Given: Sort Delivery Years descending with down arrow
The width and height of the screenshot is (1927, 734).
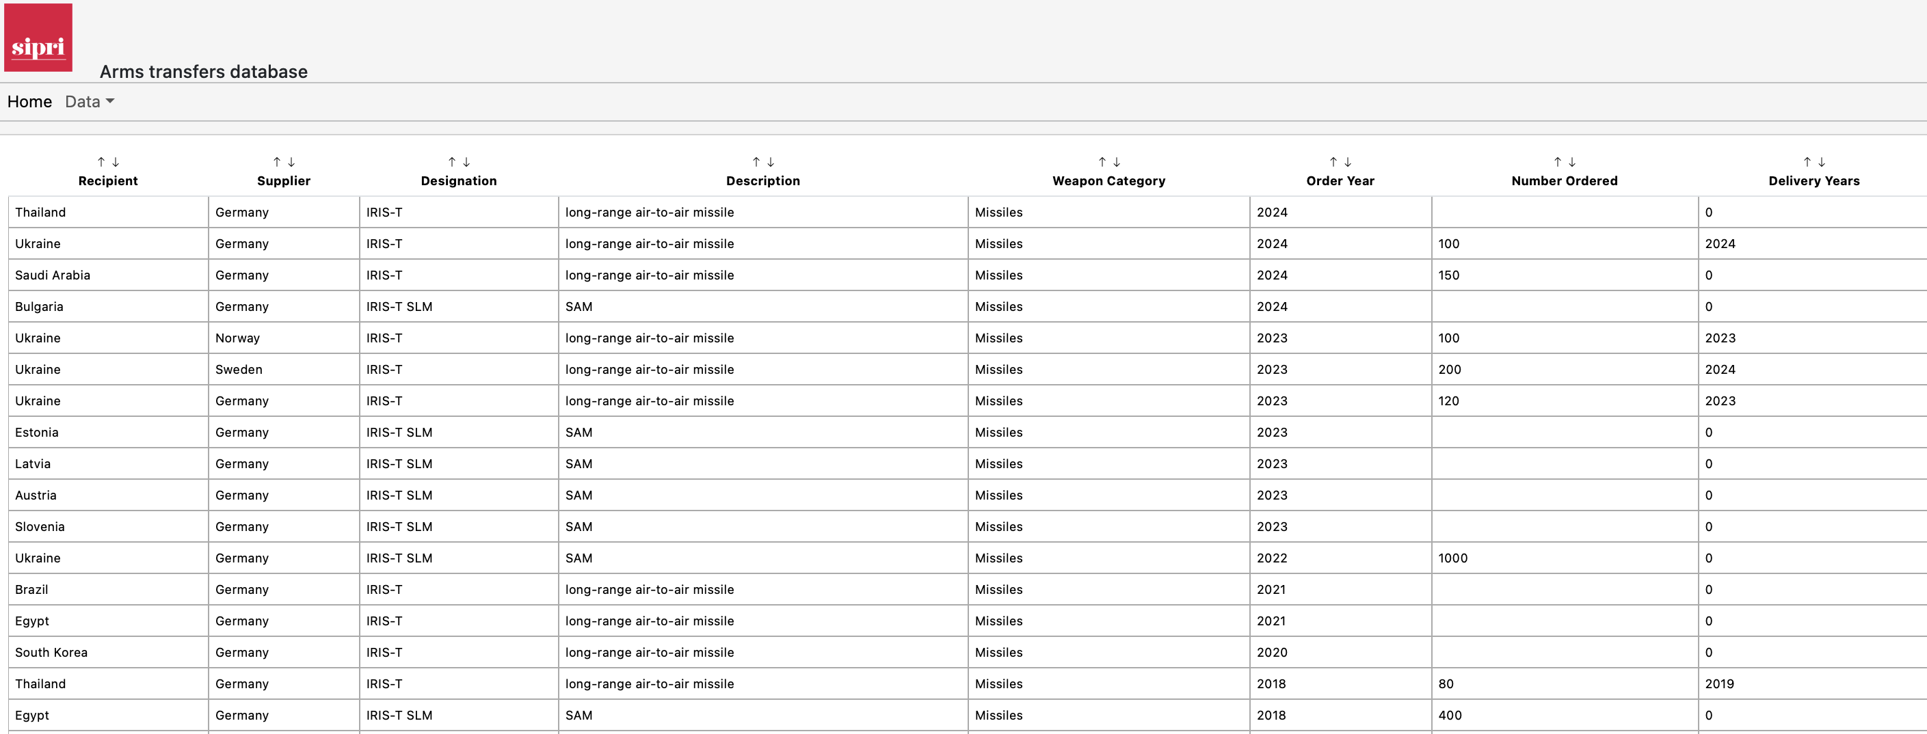Looking at the screenshot, I should point(1822,161).
